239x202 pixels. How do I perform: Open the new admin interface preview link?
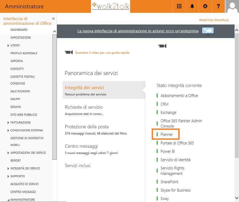tap(138, 31)
